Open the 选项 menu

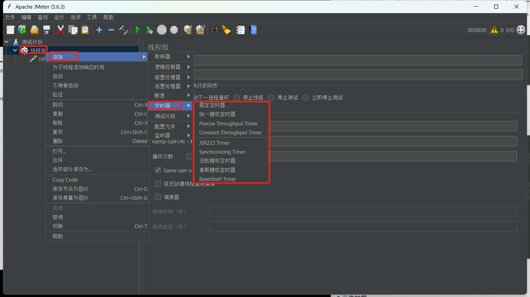pyautogui.click(x=76, y=17)
